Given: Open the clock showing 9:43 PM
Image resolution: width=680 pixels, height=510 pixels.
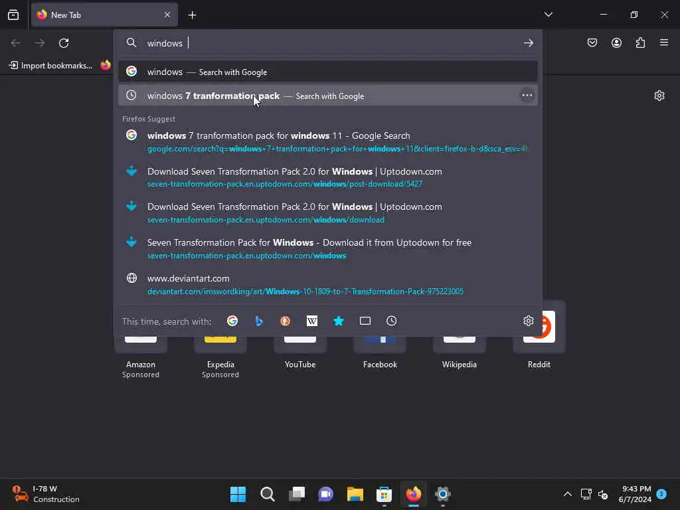Looking at the screenshot, I should tap(635, 494).
